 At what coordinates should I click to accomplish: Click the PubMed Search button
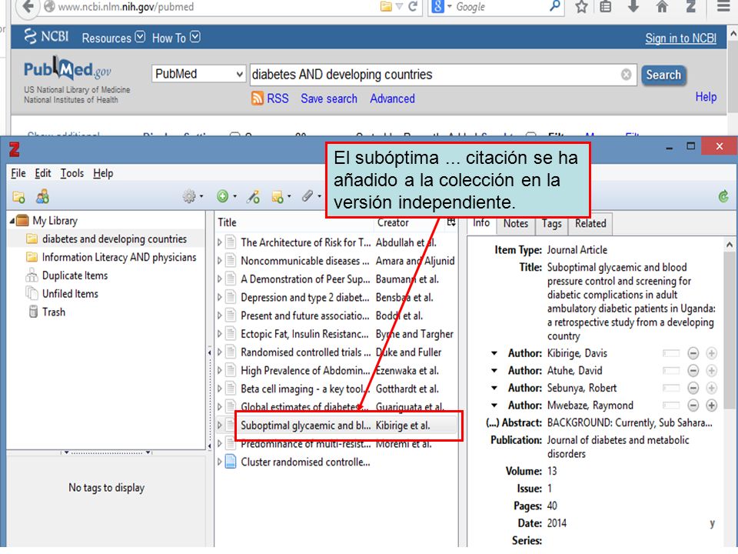(x=663, y=75)
